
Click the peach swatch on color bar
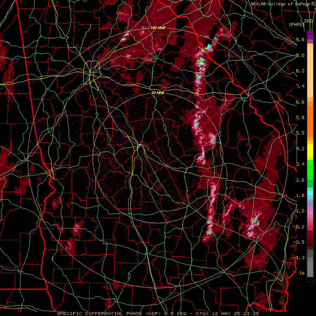click(310, 73)
